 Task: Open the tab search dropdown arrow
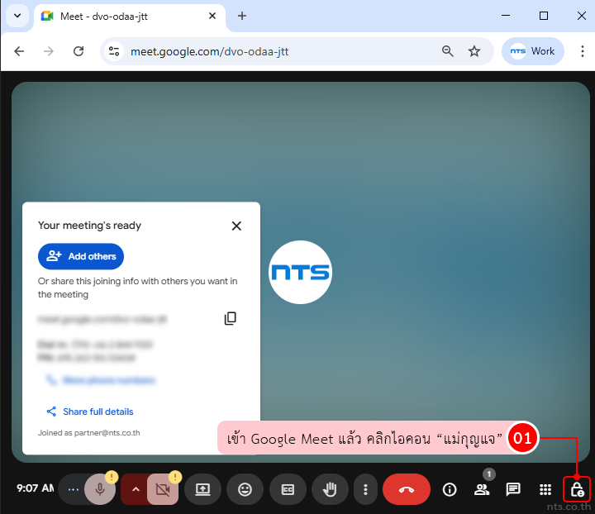(17, 16)
